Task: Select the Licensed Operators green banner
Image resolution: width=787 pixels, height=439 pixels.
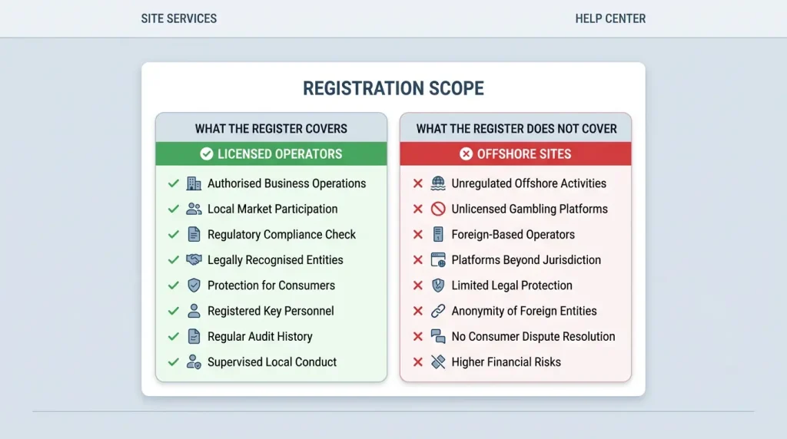Action: (271, 153)
